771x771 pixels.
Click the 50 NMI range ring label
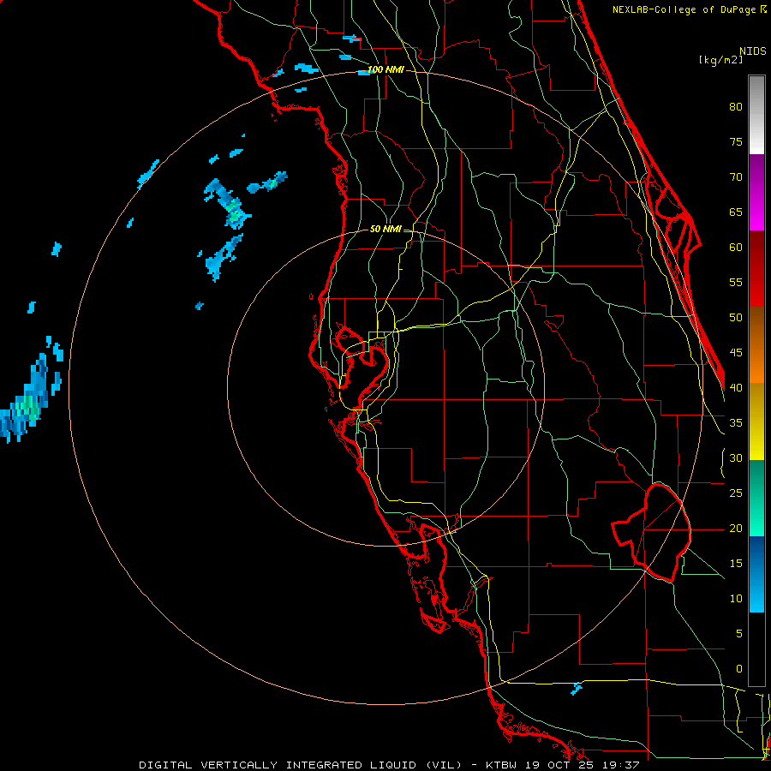coord(385,229)
